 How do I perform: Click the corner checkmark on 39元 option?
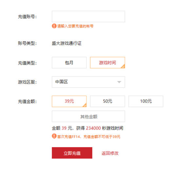coord(85,105)
